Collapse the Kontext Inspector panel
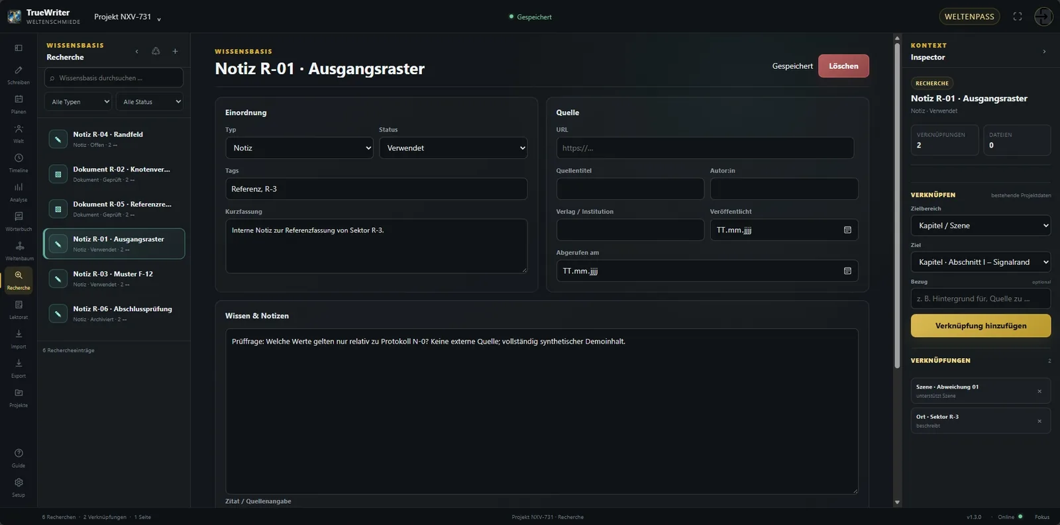This screenshot has width=1060, height=525. [x=1044, y=52]
